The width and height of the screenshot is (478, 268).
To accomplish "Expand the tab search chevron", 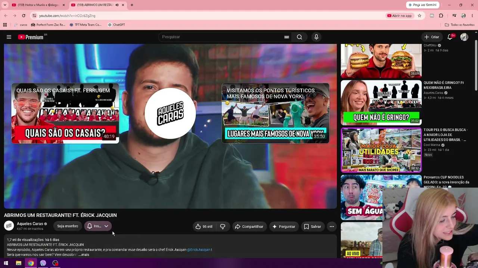I will tap(5, 5).
